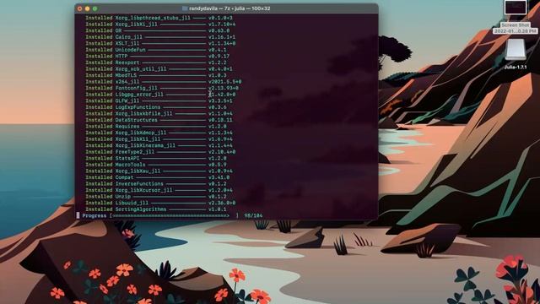Screen dimensions: 540x304
Task: Click version v0.9.17 next to HTTP
Action: tap(219, 57)
